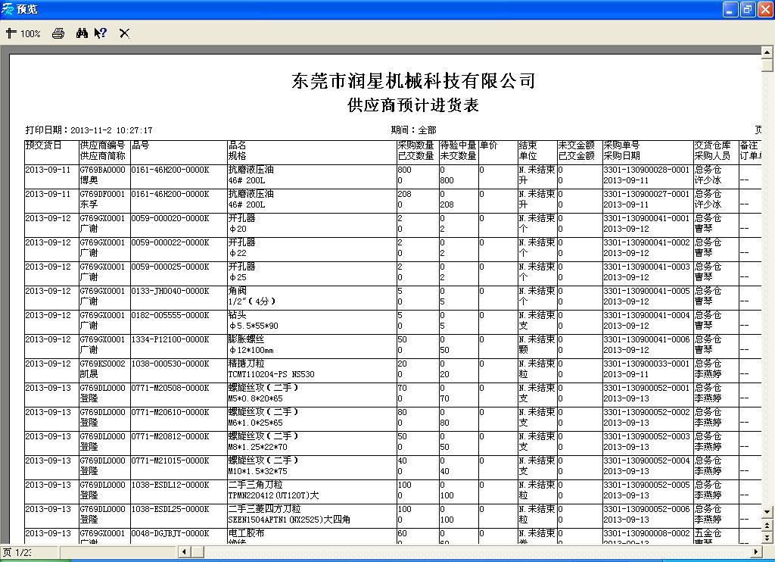Click the 交货仓库 column header
The width and height of the screenshot is (775, 562).
[x=713, y=145]
